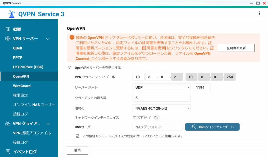The width and height of the screenshot is (268, 157).
Task: Click the VPN サーバー server icon
Action: click(x=8, y=39)
